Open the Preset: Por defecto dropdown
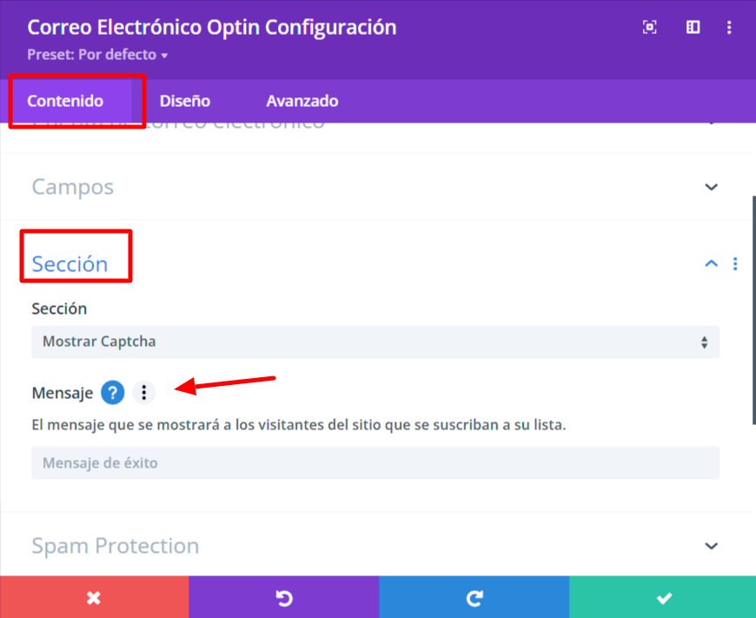This screenshot has height=618, width=756. tap(97, 55)
